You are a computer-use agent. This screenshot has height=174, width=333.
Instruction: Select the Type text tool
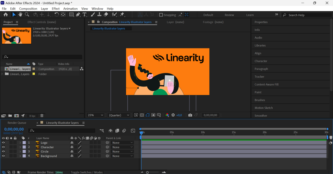click(x=85, y=15)
